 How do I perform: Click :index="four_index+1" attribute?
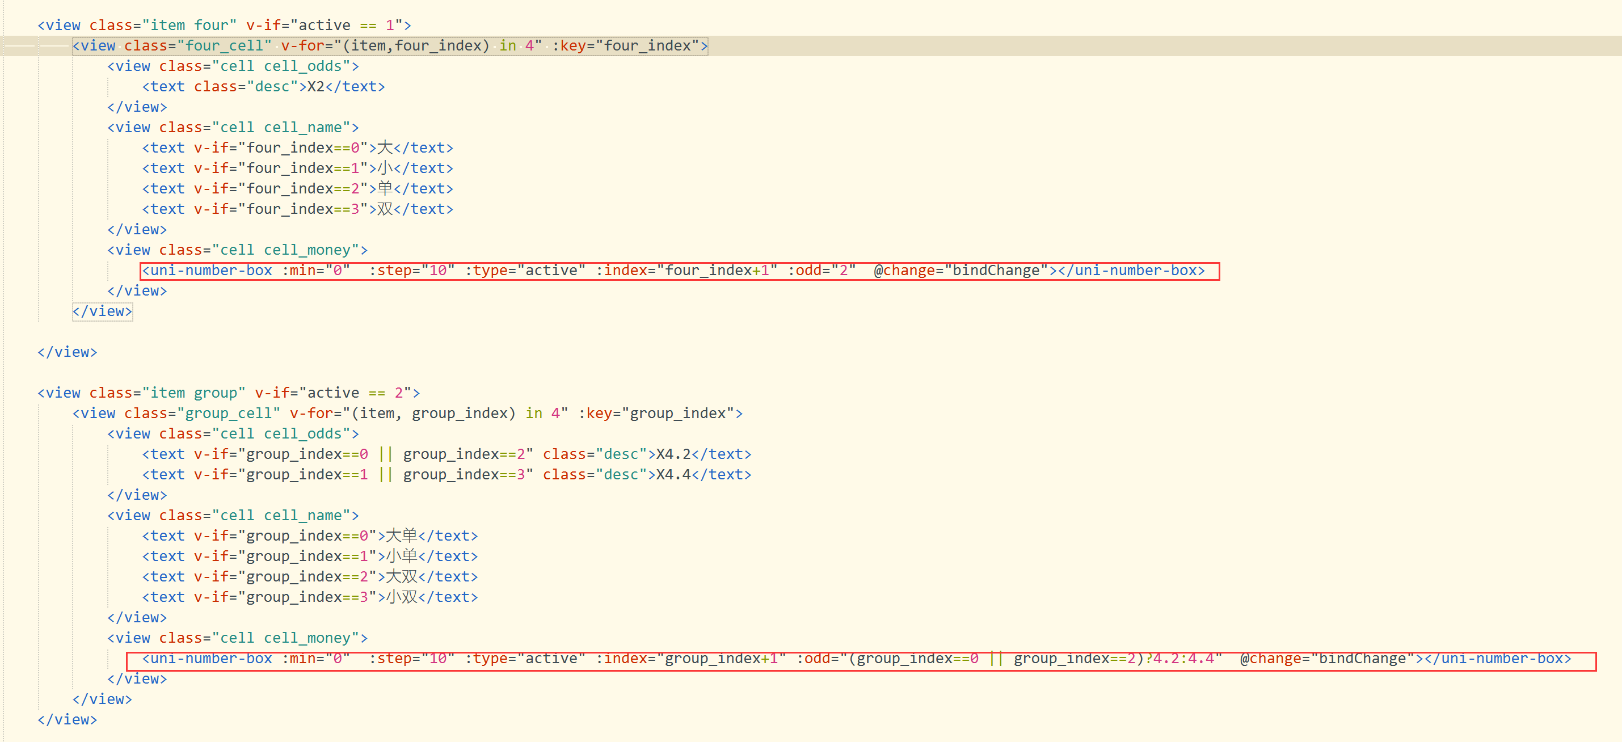click(x=686, y=271)
